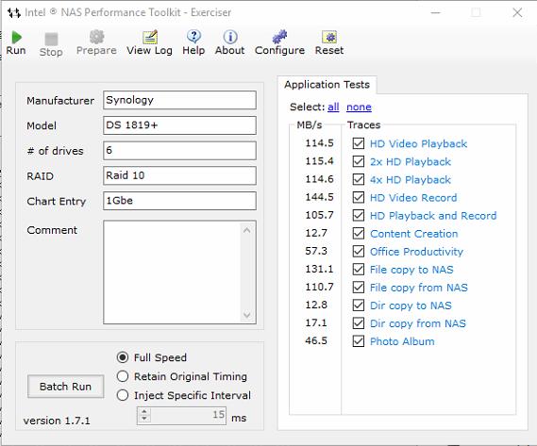Image resolution: width=537 pixels, height=446 pixels.
Task: Toggle Dir copy from NAS checkbox
Action: [x=359, y=322]
